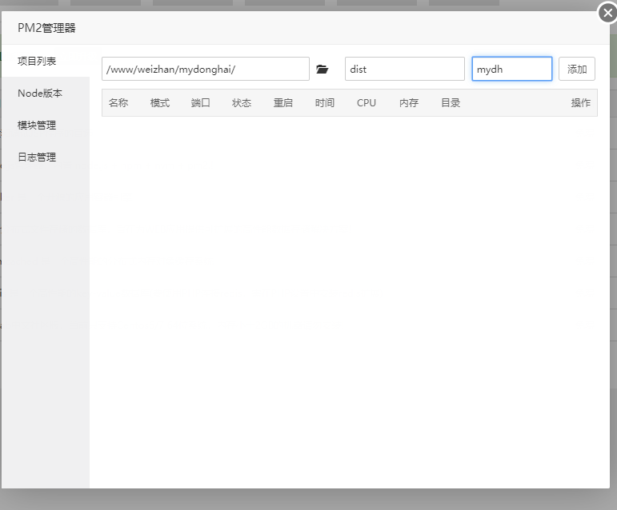Click the startup file field containing dist
The image size is (617, 510).
pyautogui.click(x=404, y=69)
